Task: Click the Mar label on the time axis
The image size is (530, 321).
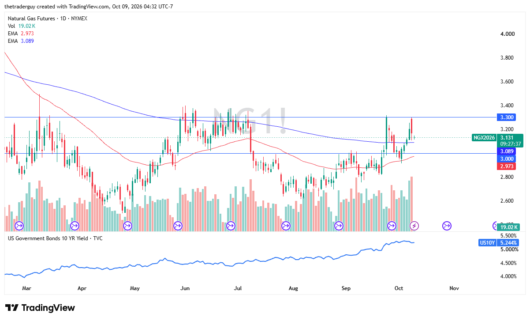Action: click(26, 288)
